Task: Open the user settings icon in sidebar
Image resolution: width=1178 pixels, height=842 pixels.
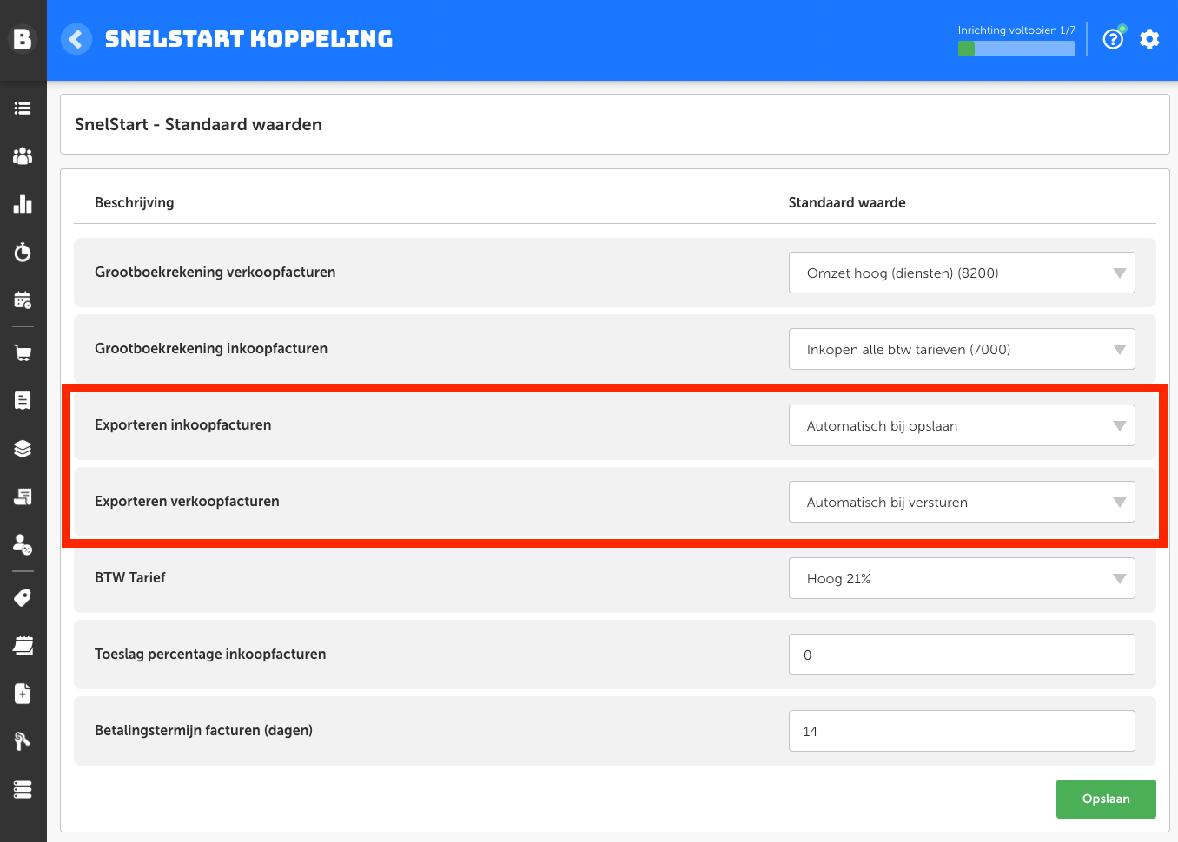Action: point(23,544)
